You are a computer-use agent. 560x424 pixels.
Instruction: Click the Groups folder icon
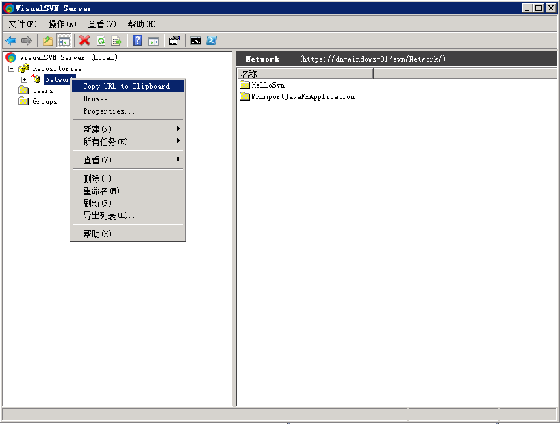(x=24, y=101)
